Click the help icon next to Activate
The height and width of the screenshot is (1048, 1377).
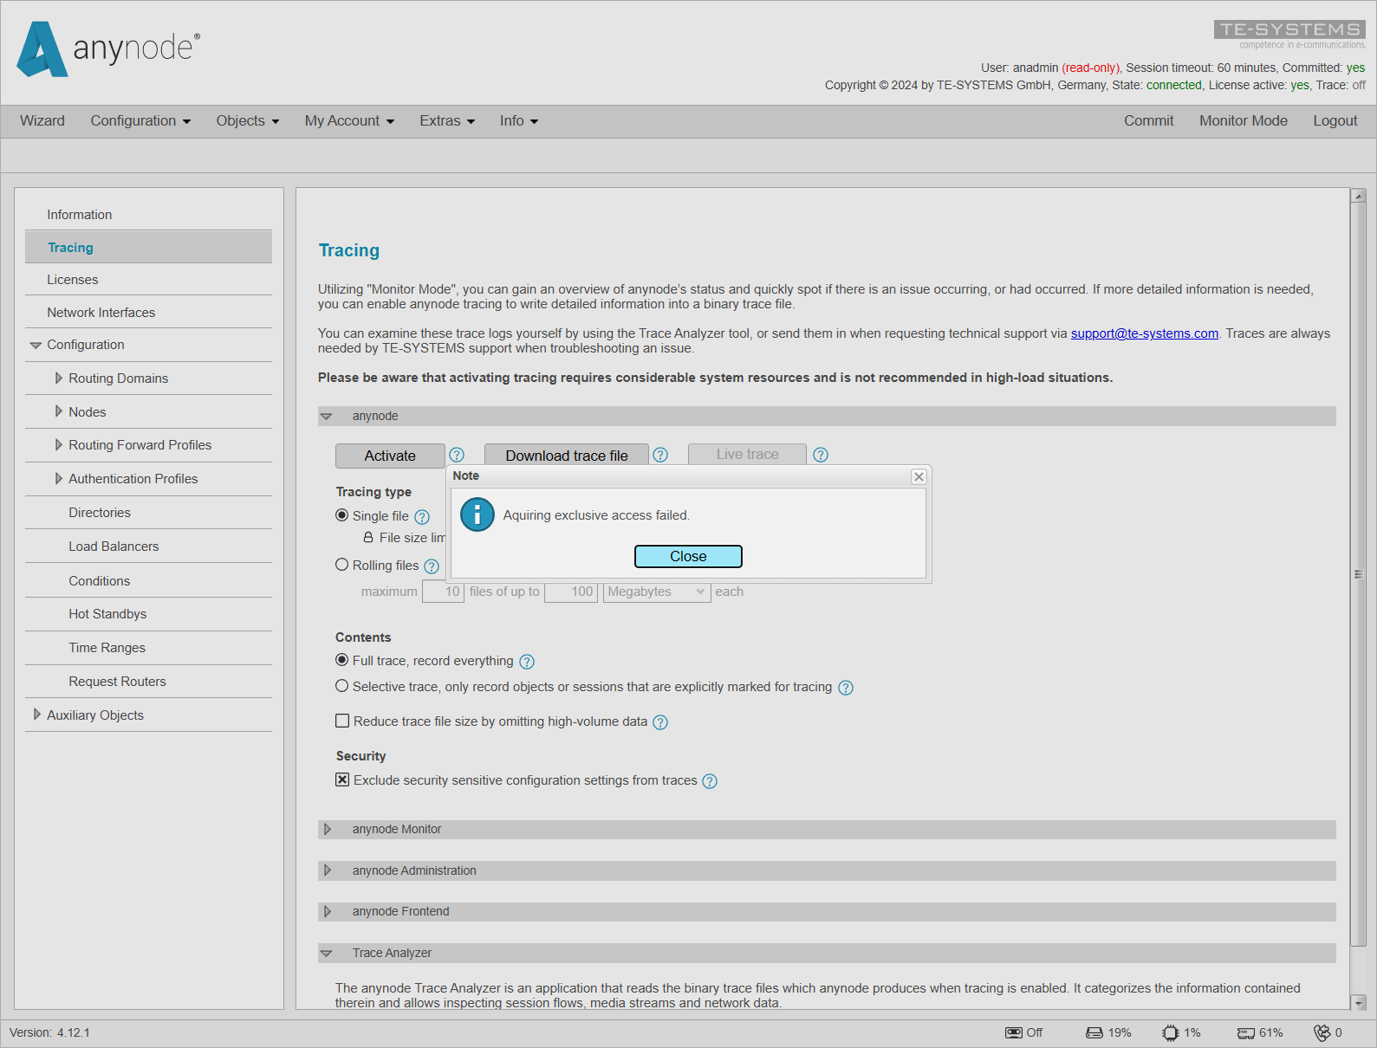tap(457, 455)
